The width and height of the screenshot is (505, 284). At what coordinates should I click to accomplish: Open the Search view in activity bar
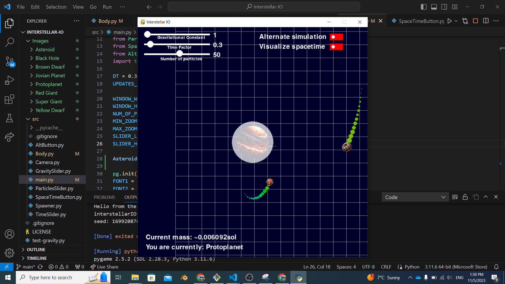(9, 42)
